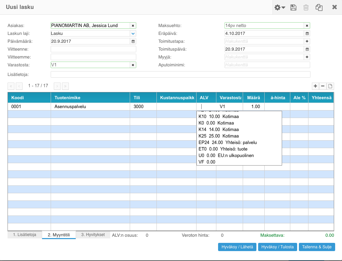Open the Toimituspäivä calendar picker
The width and height of the screenshot is (342, 261).
307,49
